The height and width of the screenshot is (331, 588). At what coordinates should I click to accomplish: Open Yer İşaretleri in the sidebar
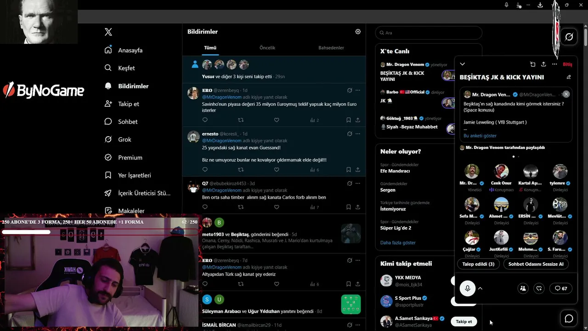click(128, 175)
